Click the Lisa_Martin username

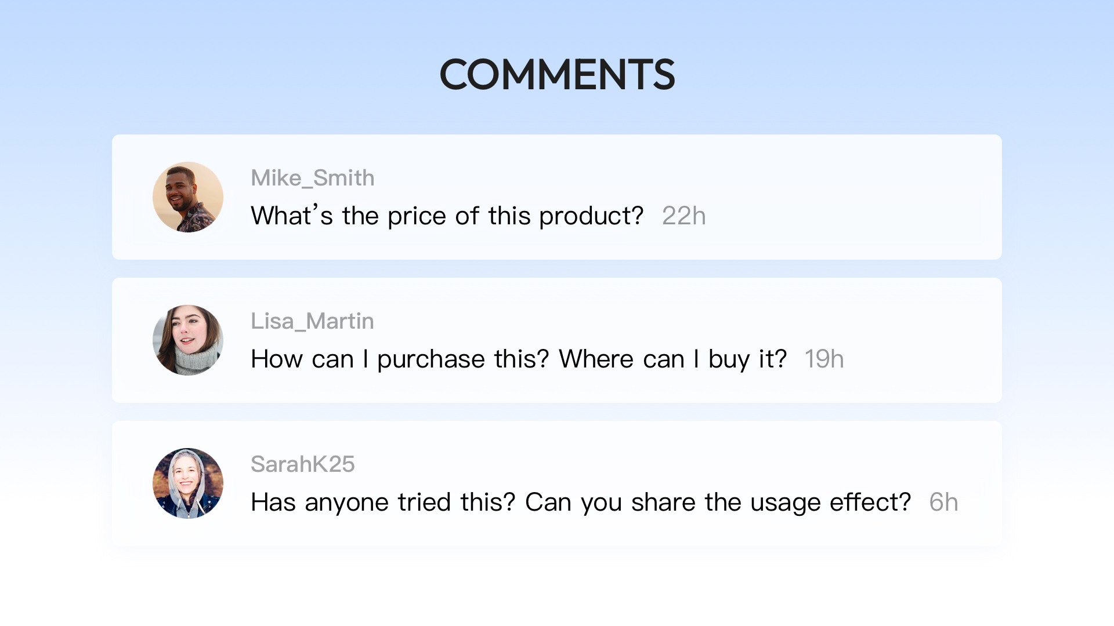click(x=312, y=321)
